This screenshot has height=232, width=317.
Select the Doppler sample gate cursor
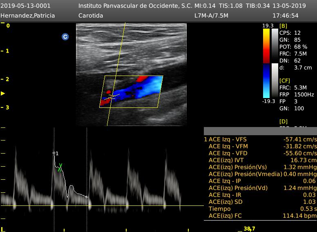click(112, 97)
